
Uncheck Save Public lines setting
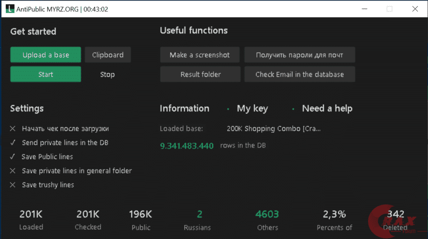(x=42, y=157)
